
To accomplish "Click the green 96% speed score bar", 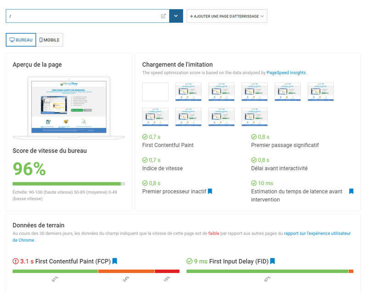I will (x=67, y=184).
